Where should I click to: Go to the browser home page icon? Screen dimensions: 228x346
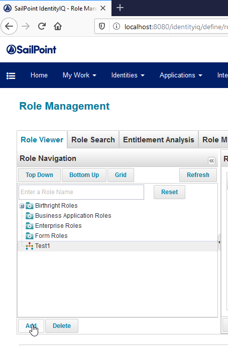[x=58, y=26]
